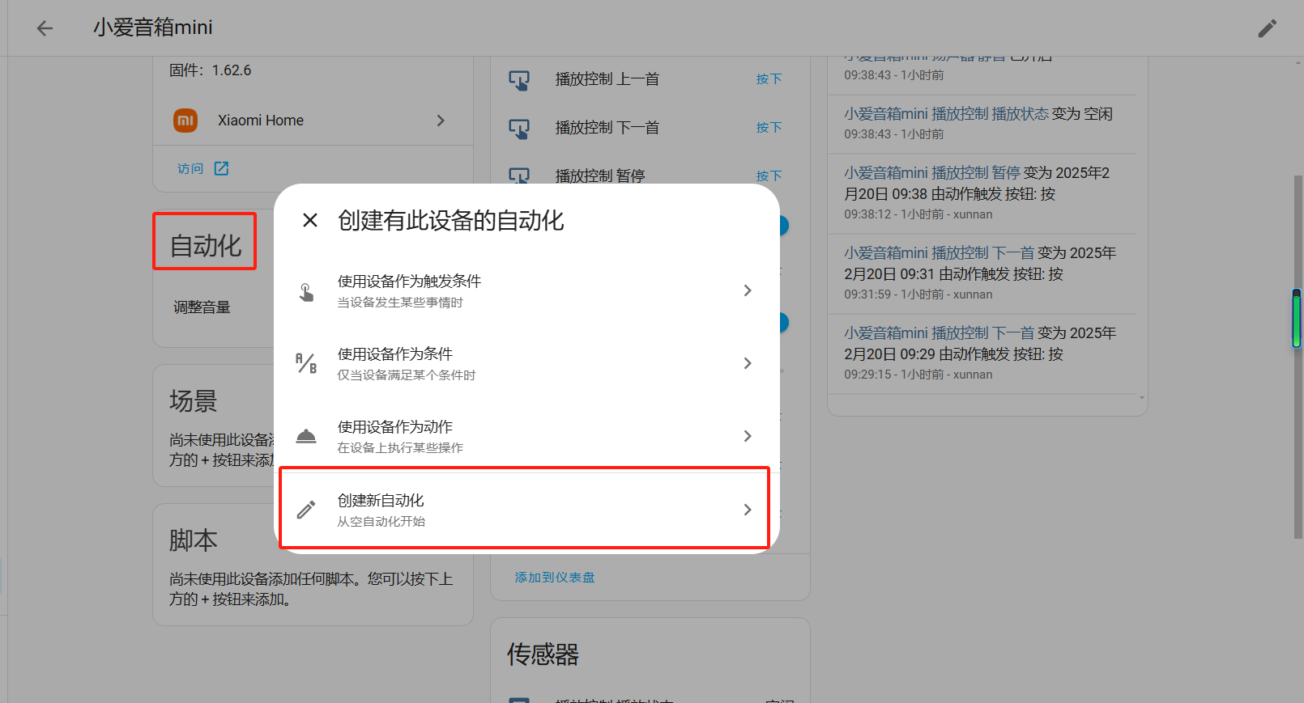
Task: Expand the 使用设备作为条件 chevron
Action: (748, 363)
